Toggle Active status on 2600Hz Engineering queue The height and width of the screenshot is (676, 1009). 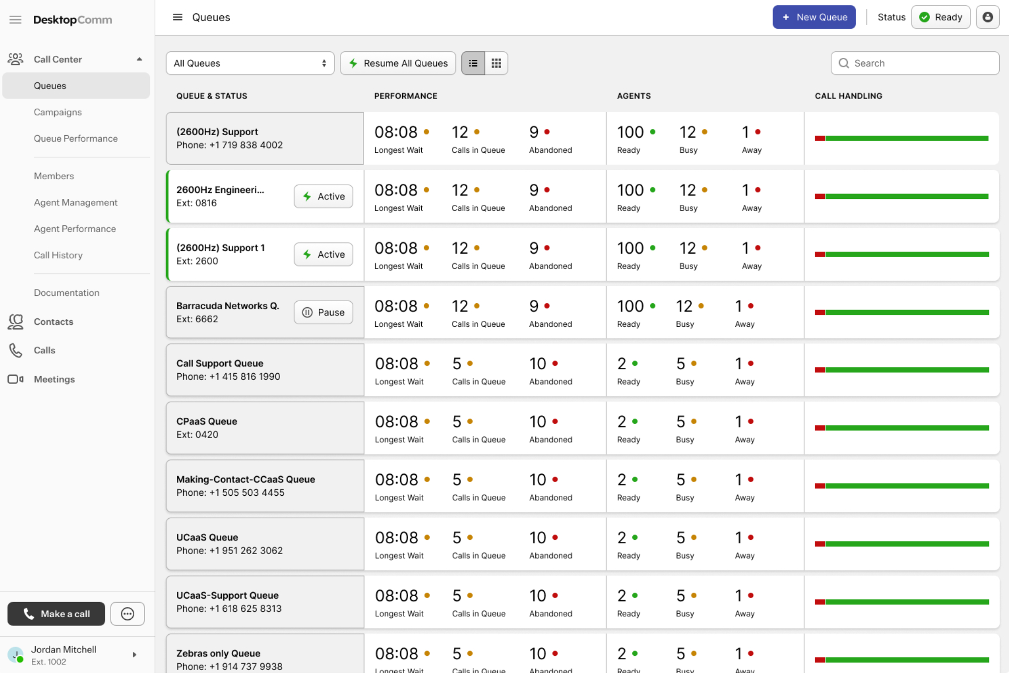coord(323,196)
